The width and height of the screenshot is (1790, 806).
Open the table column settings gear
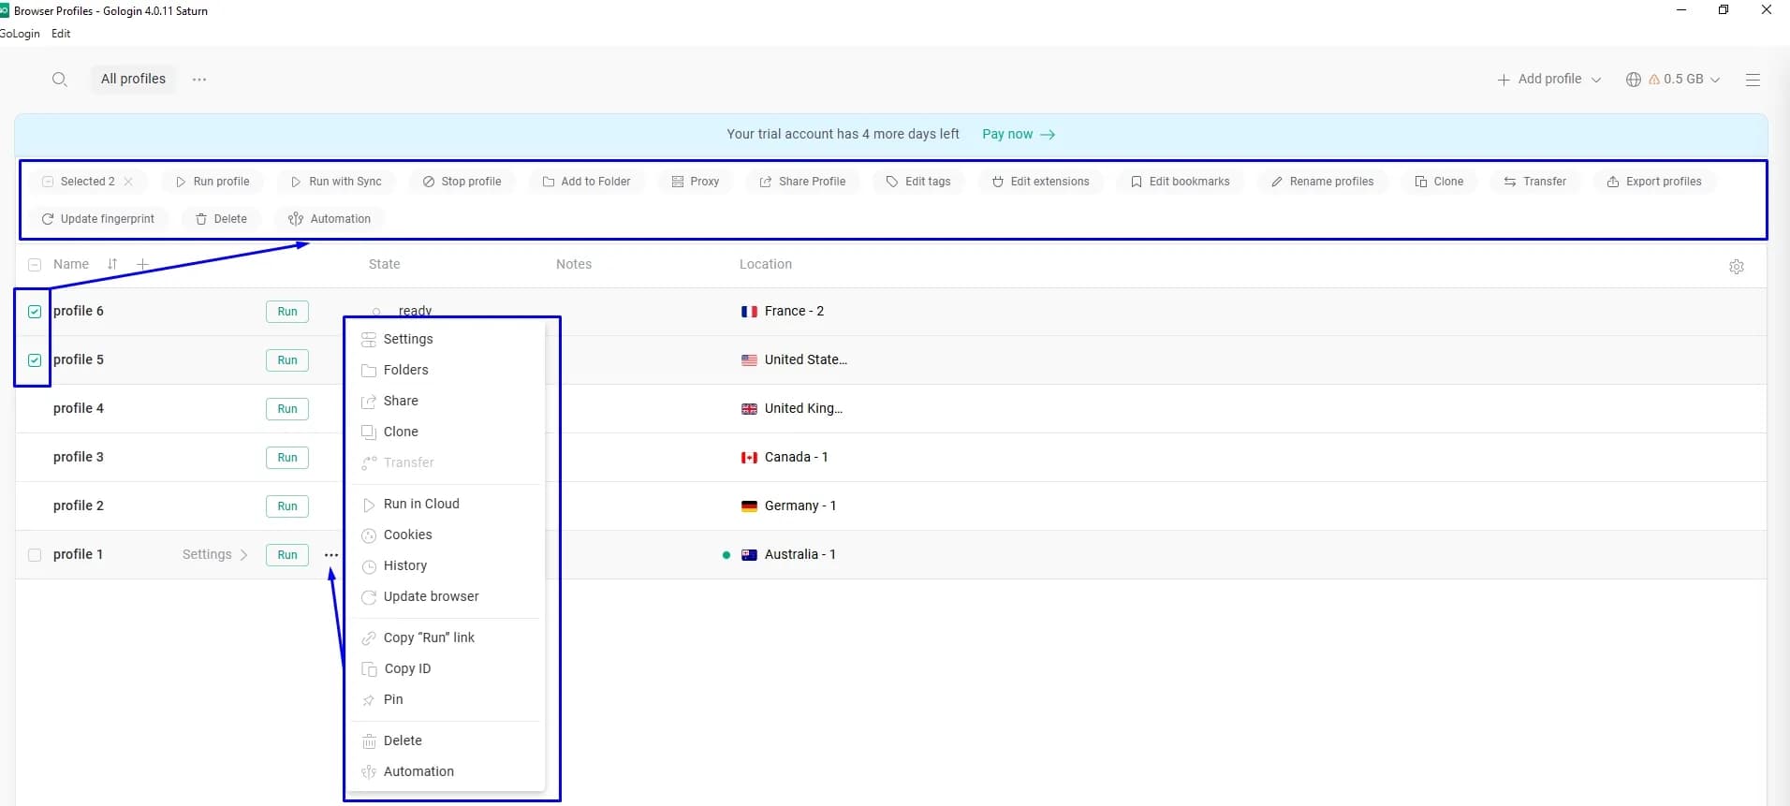click(1736, 267)
